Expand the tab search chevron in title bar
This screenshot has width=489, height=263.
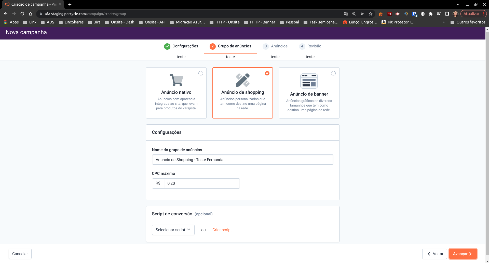458,4
